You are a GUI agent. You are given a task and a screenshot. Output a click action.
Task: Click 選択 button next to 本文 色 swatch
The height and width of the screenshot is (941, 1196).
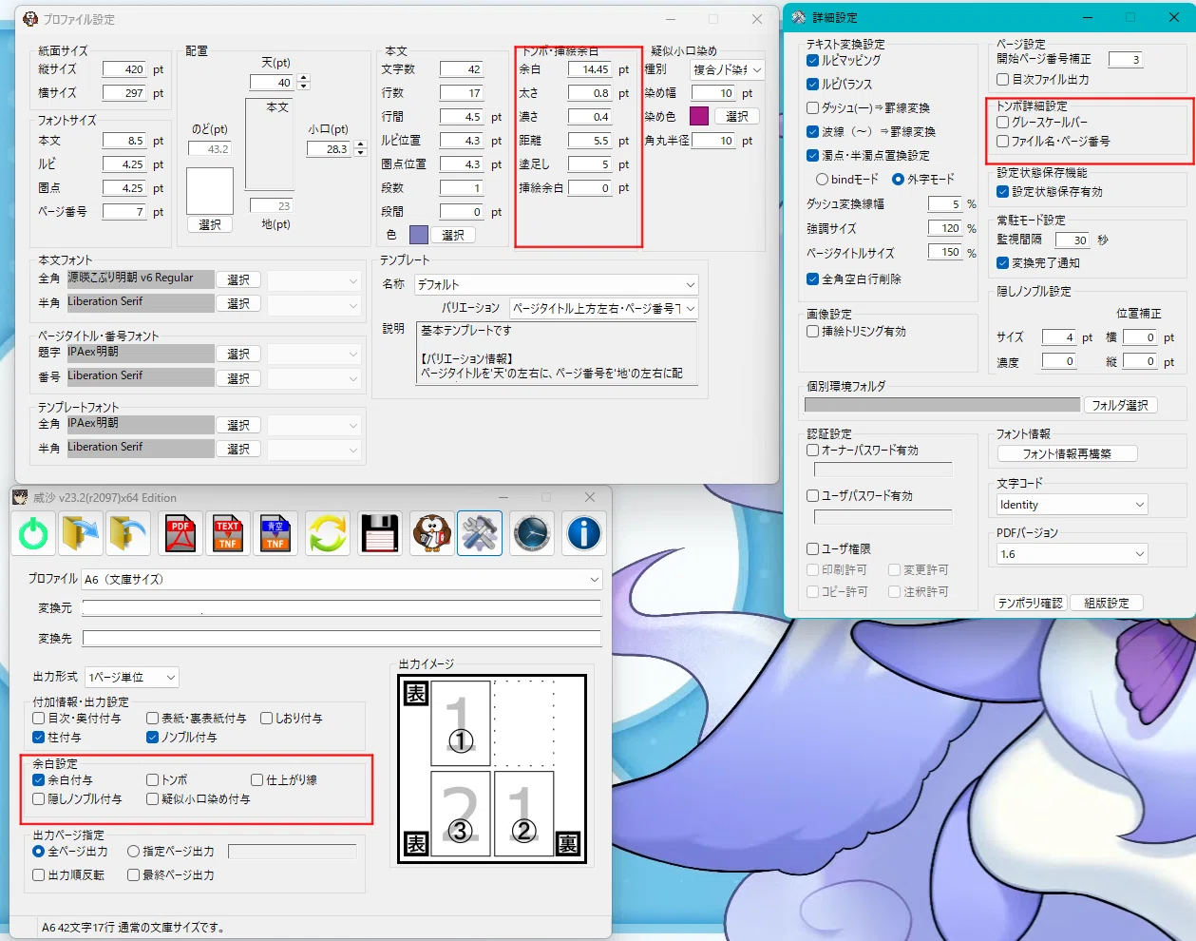point(453,235)
